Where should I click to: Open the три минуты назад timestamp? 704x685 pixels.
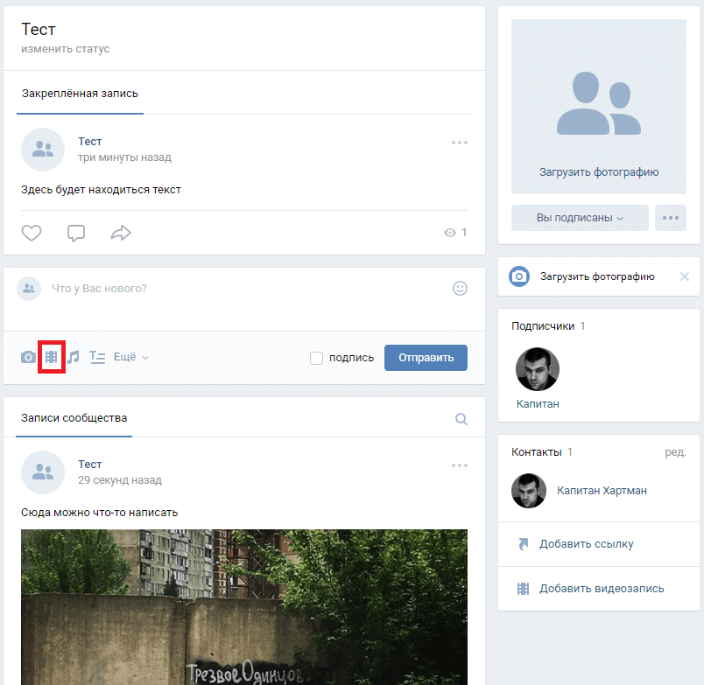[124, 157]
